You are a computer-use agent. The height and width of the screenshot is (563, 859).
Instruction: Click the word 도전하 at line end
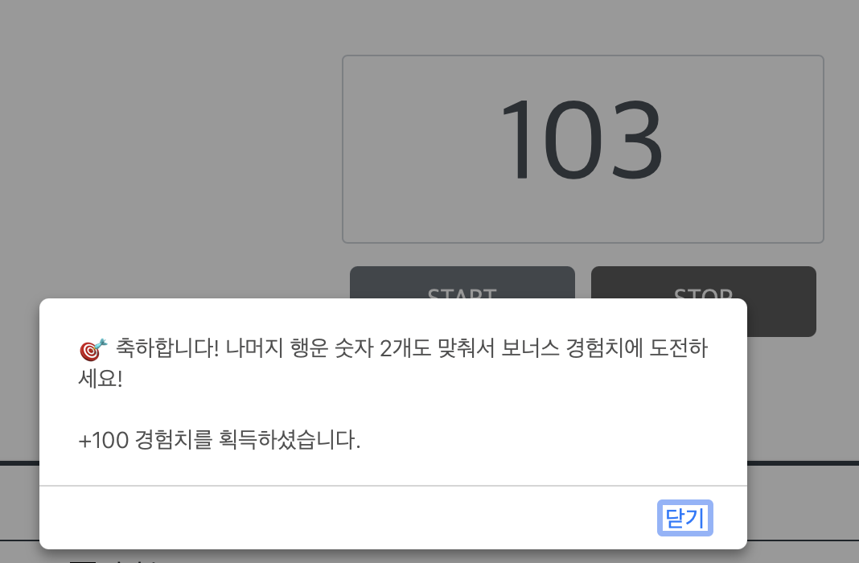click(679, 348)
